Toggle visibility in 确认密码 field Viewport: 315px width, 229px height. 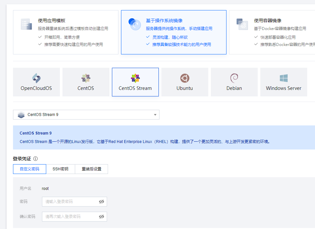102,217
